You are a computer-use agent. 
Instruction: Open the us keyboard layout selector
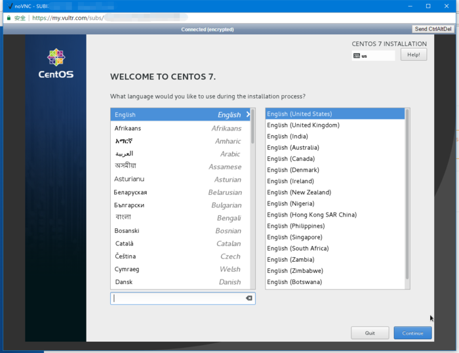click(x=373, y=56)
